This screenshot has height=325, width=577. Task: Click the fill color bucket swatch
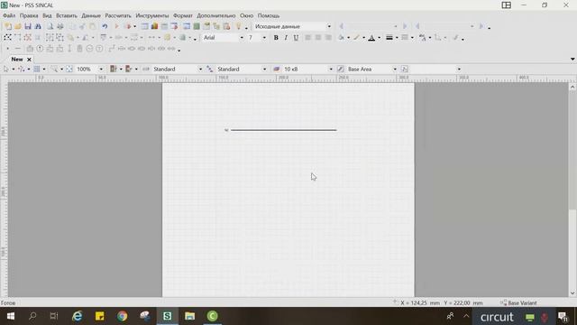pyautogui.click(x=341, y=38)
